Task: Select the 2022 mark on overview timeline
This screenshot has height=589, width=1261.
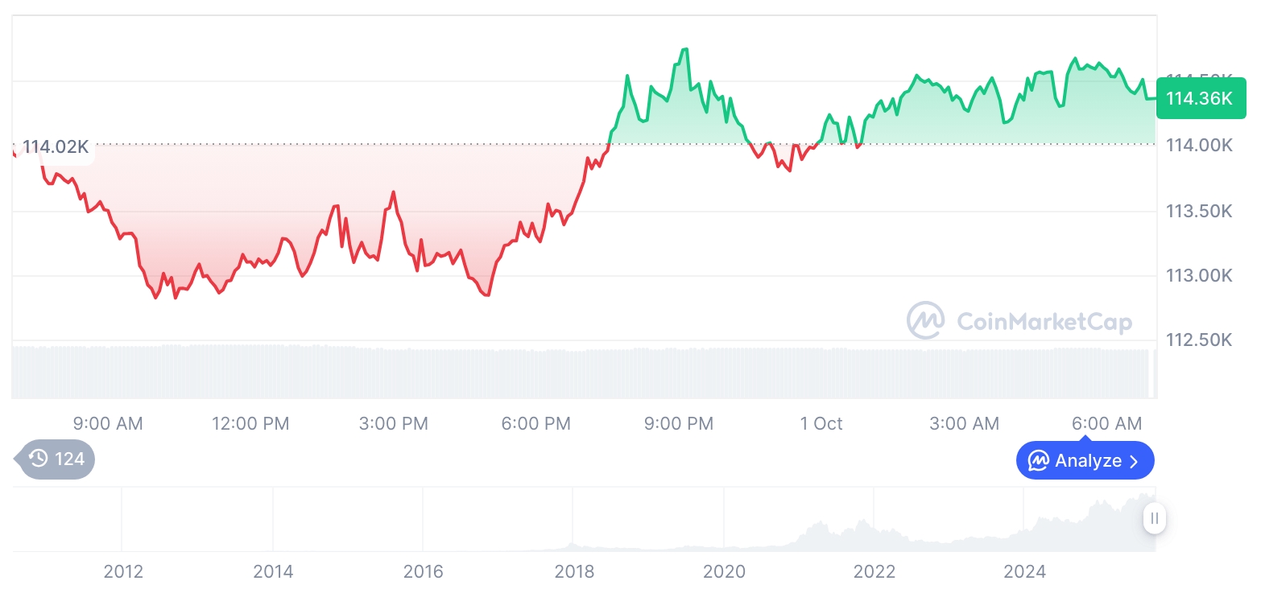Action: click(x=874, y=571)
